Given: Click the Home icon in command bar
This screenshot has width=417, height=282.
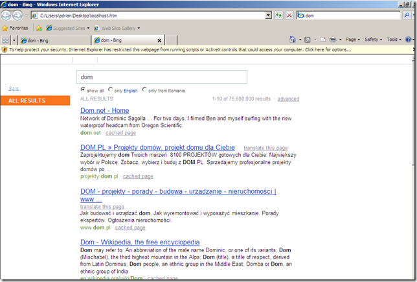Looking at the screenshot, I should pyautogui.click(x=292, y=40).
